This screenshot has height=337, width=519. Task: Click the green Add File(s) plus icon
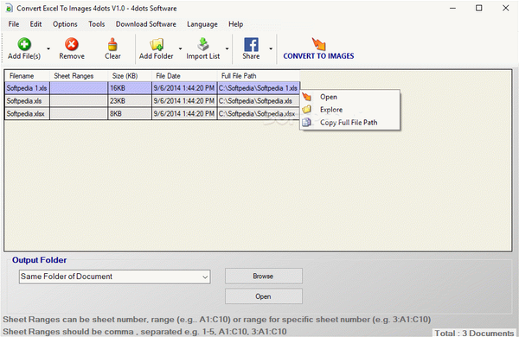[x=24, y=44]
